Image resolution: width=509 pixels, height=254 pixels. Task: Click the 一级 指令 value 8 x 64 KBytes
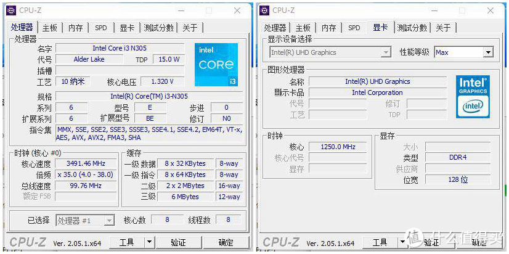185,174
